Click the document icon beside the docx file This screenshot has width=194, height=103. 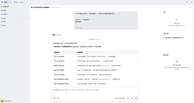point(164,38)
